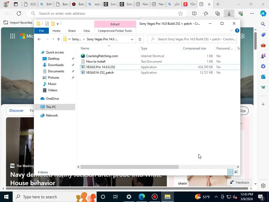Open Outlook in Edge sidebar
Viewport: 269px width, 202px height.
tap(263, 77)
